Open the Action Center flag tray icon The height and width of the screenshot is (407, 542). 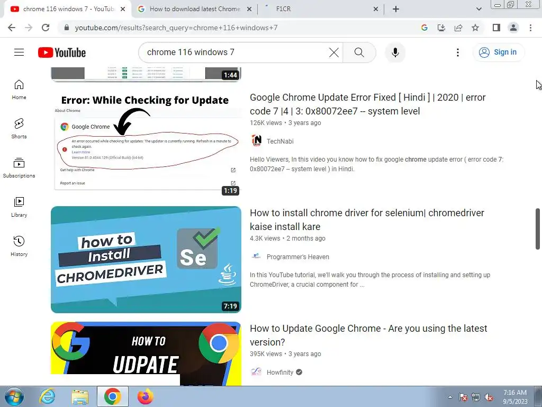pos(463,397)
